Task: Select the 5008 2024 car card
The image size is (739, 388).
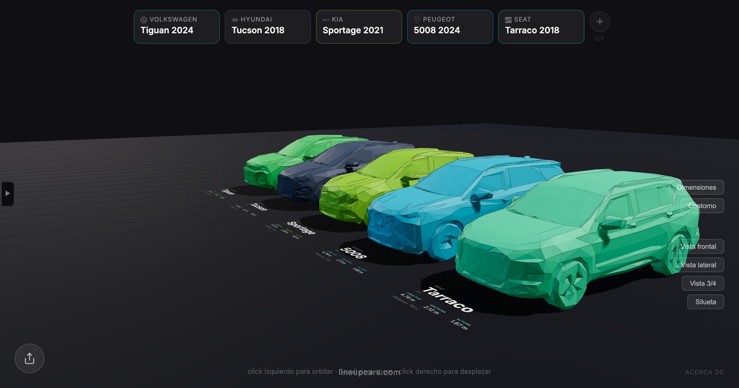Action: point(450,26)
